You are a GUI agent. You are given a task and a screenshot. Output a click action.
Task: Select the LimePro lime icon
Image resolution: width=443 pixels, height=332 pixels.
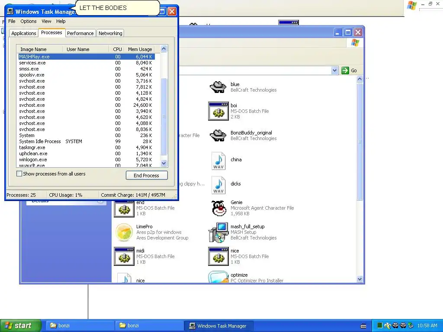(x=124, y=232)
